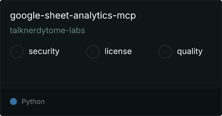Click the empty footer area right of Python
222x116 pixels.
(133, 102)
